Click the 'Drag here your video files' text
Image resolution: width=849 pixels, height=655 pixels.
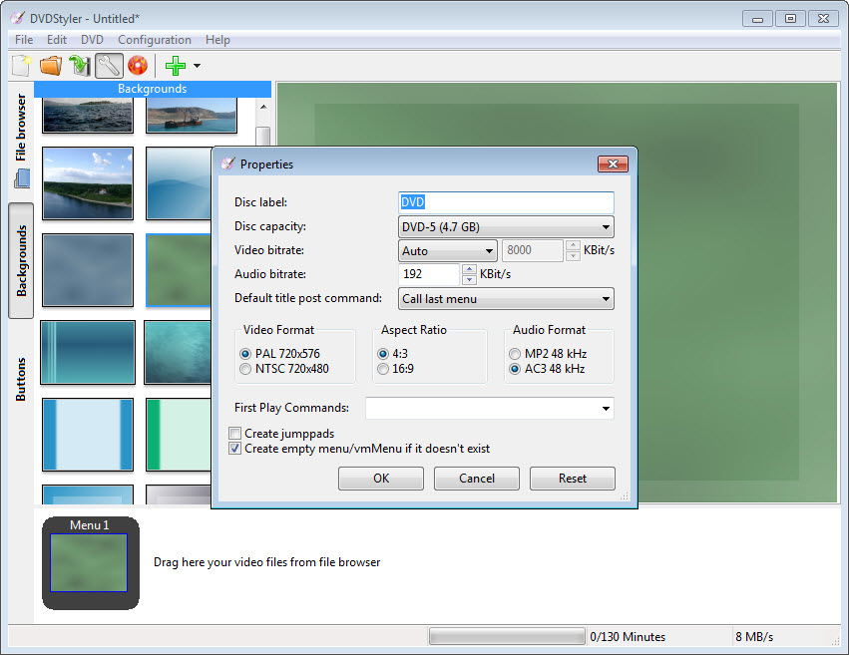click(x=267, y=562)
